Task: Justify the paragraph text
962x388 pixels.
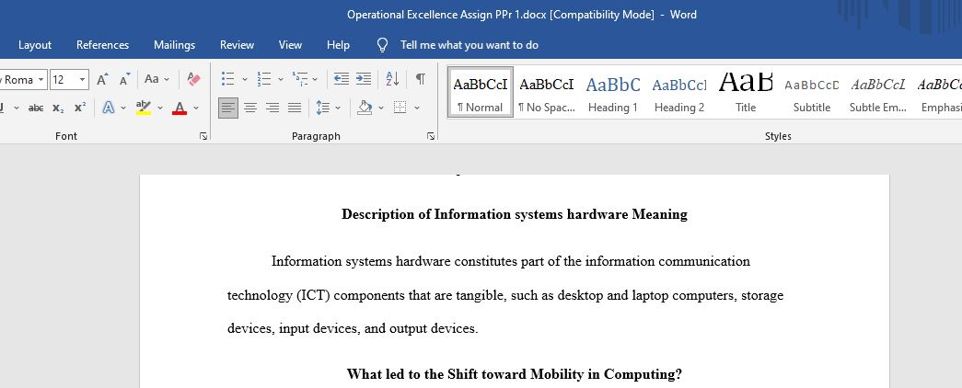Action: point(295,108)
